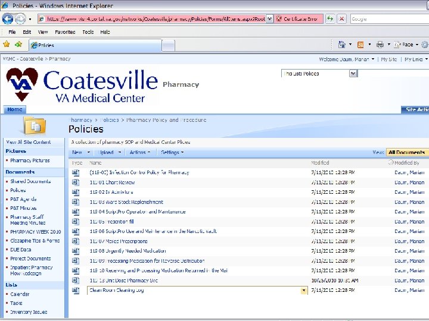This screenshot has width=429, height=321.
Task: Change view via All Documents selector
Action: (407, 153)
